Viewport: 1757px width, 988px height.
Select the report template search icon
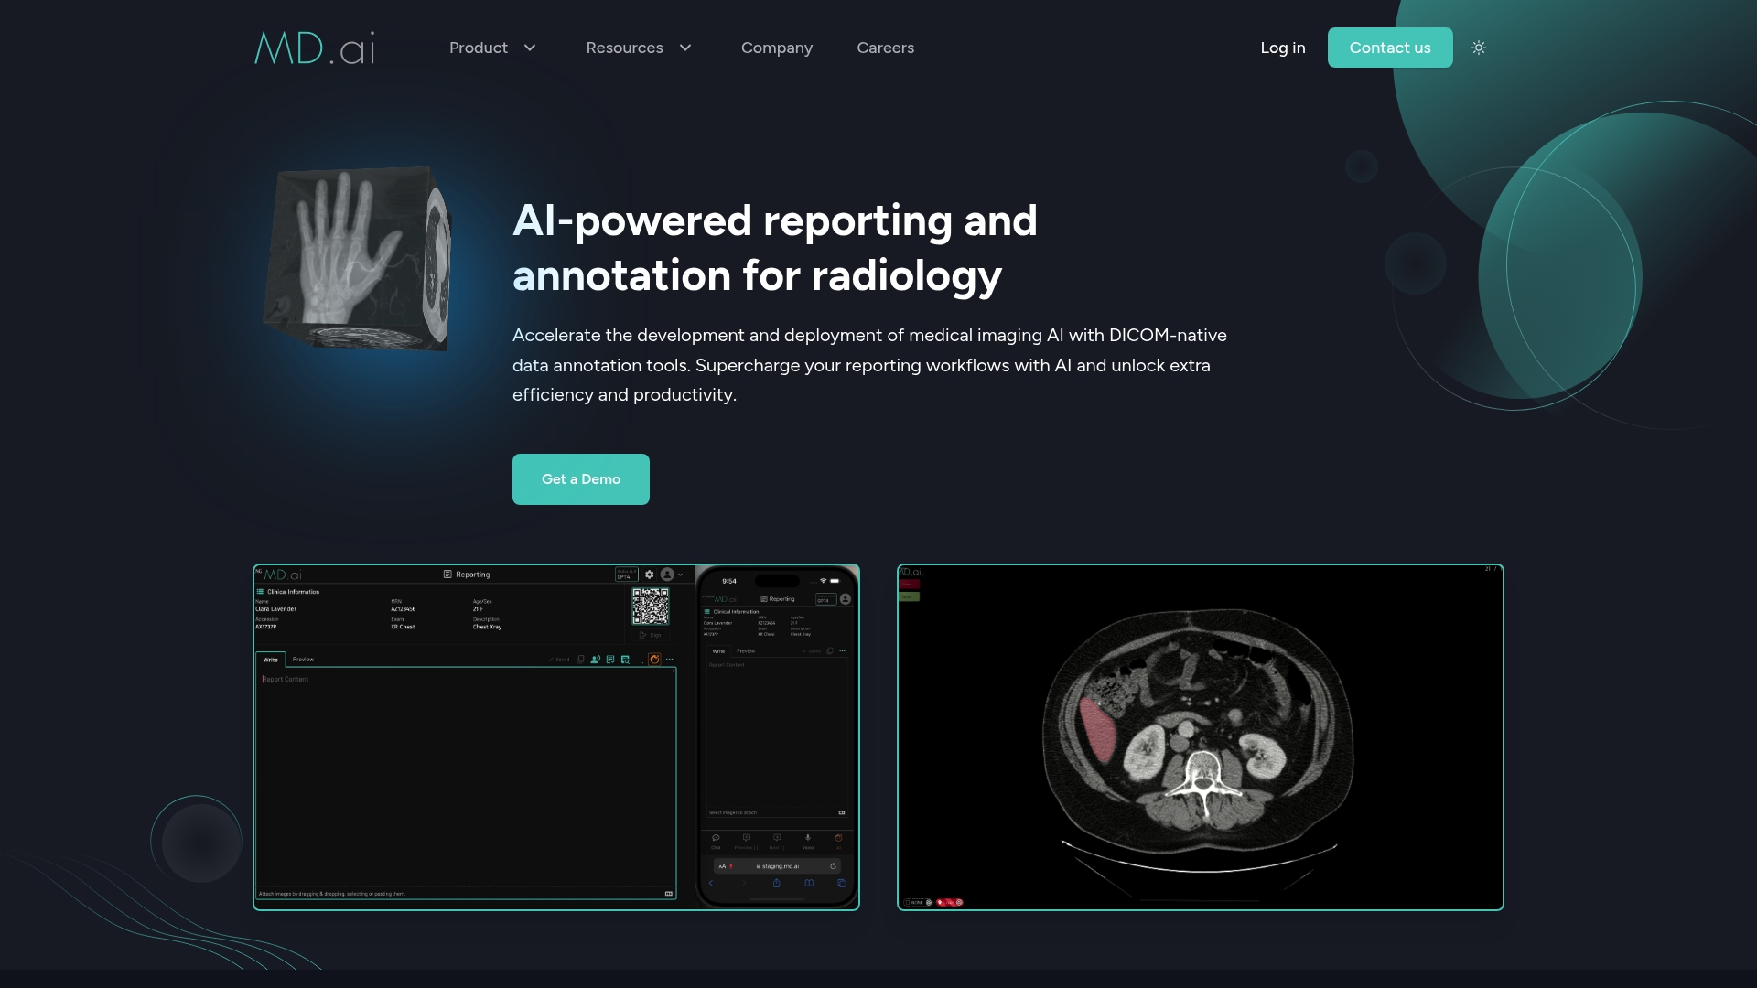click(625, 660)
